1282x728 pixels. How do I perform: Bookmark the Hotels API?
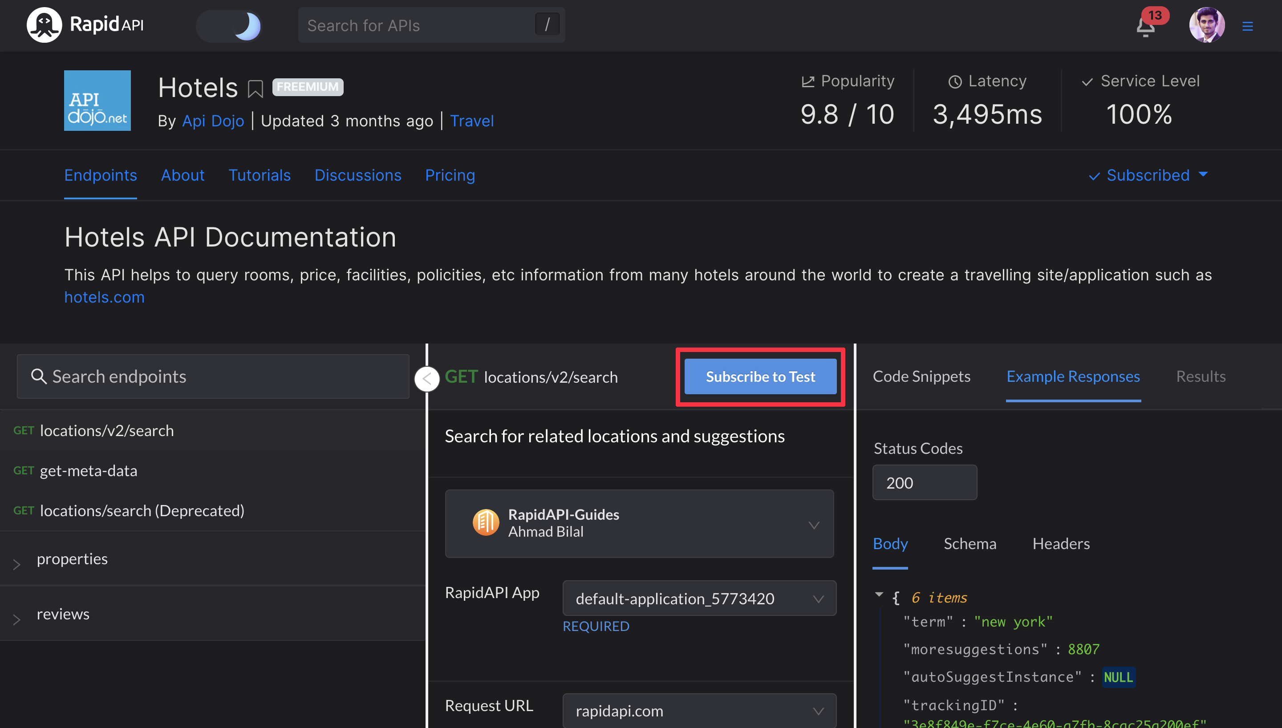pyautogui.click(x=256, y=89)
